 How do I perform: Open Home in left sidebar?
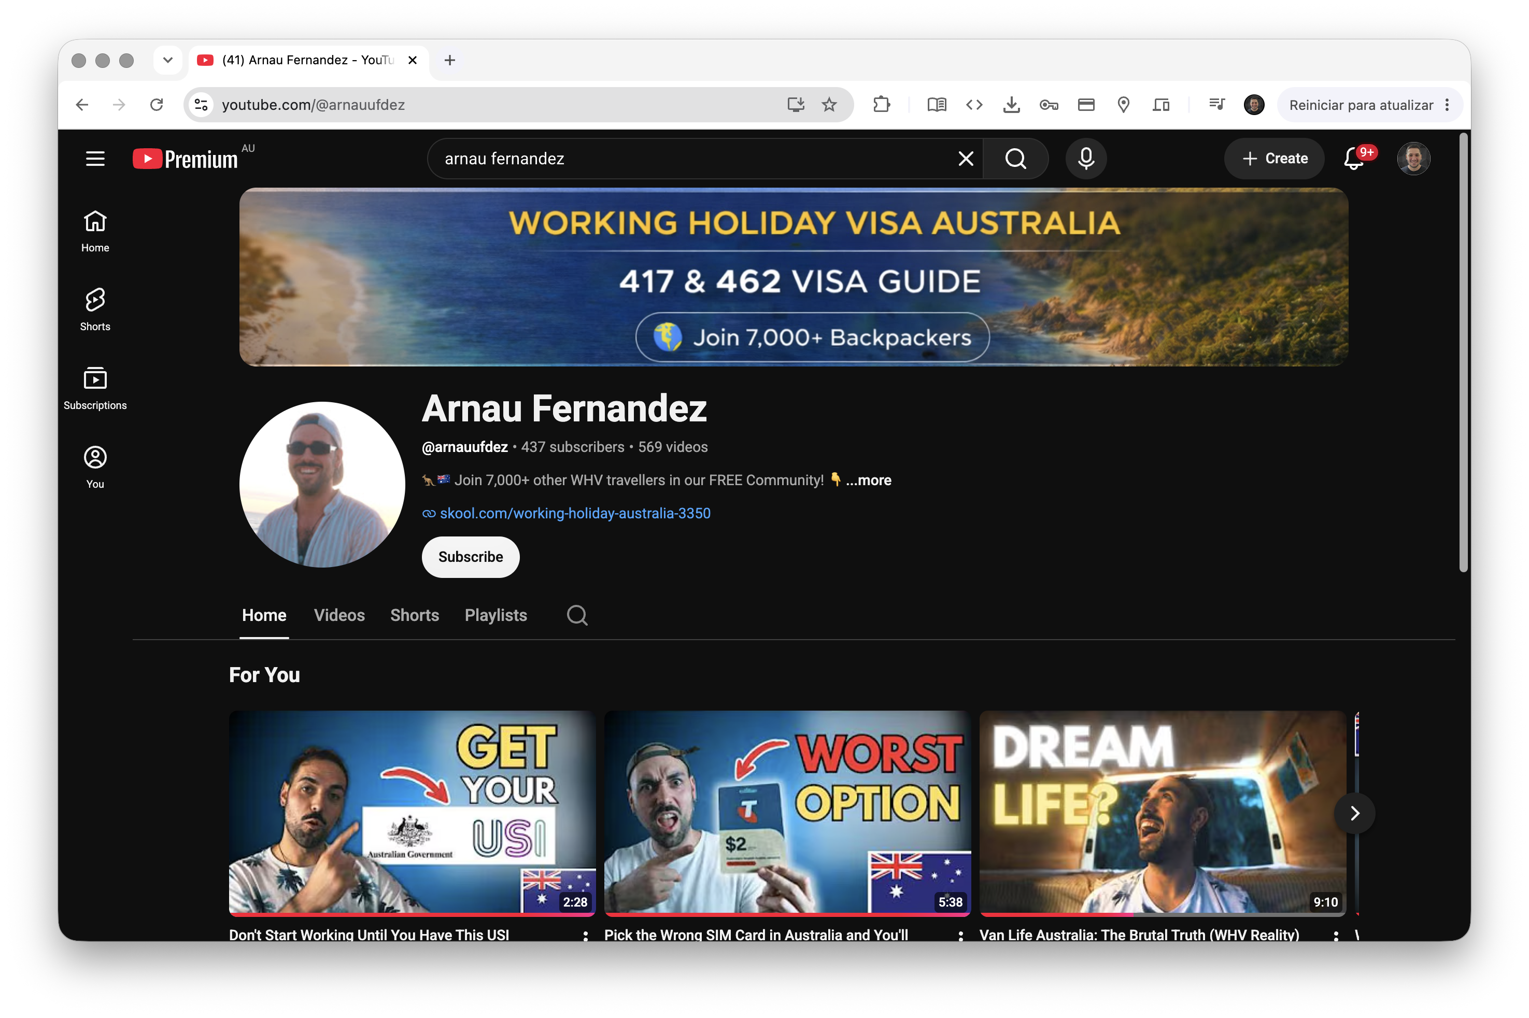click(x=95, y=232)
